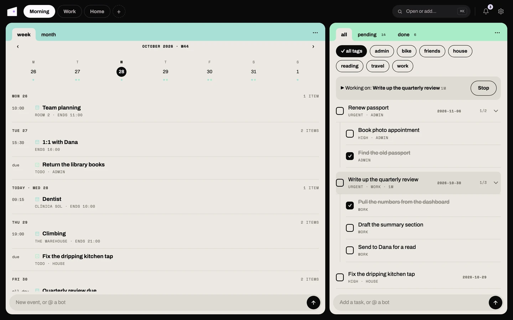Filter tasks by friends tag
The height and width of the screenshot is (320, 513).
[x=432, y=51]
